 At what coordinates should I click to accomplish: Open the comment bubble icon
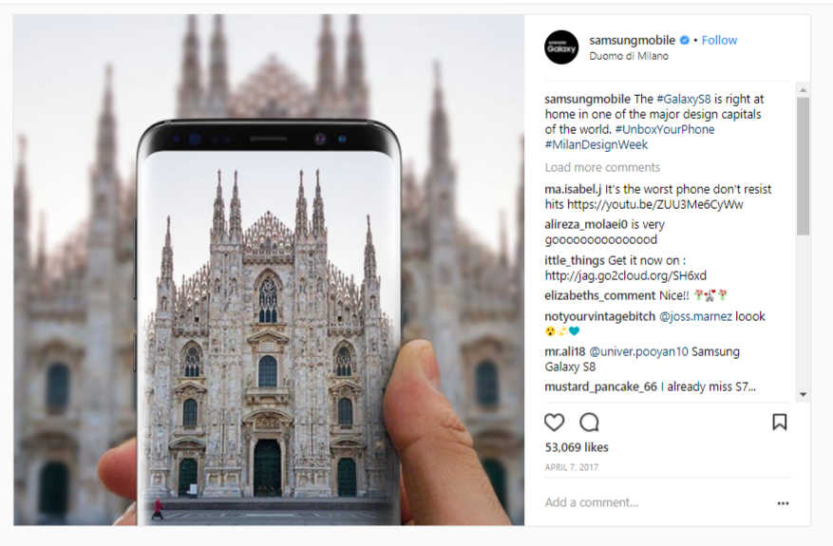pyautogui.click(x=589, y=423)
